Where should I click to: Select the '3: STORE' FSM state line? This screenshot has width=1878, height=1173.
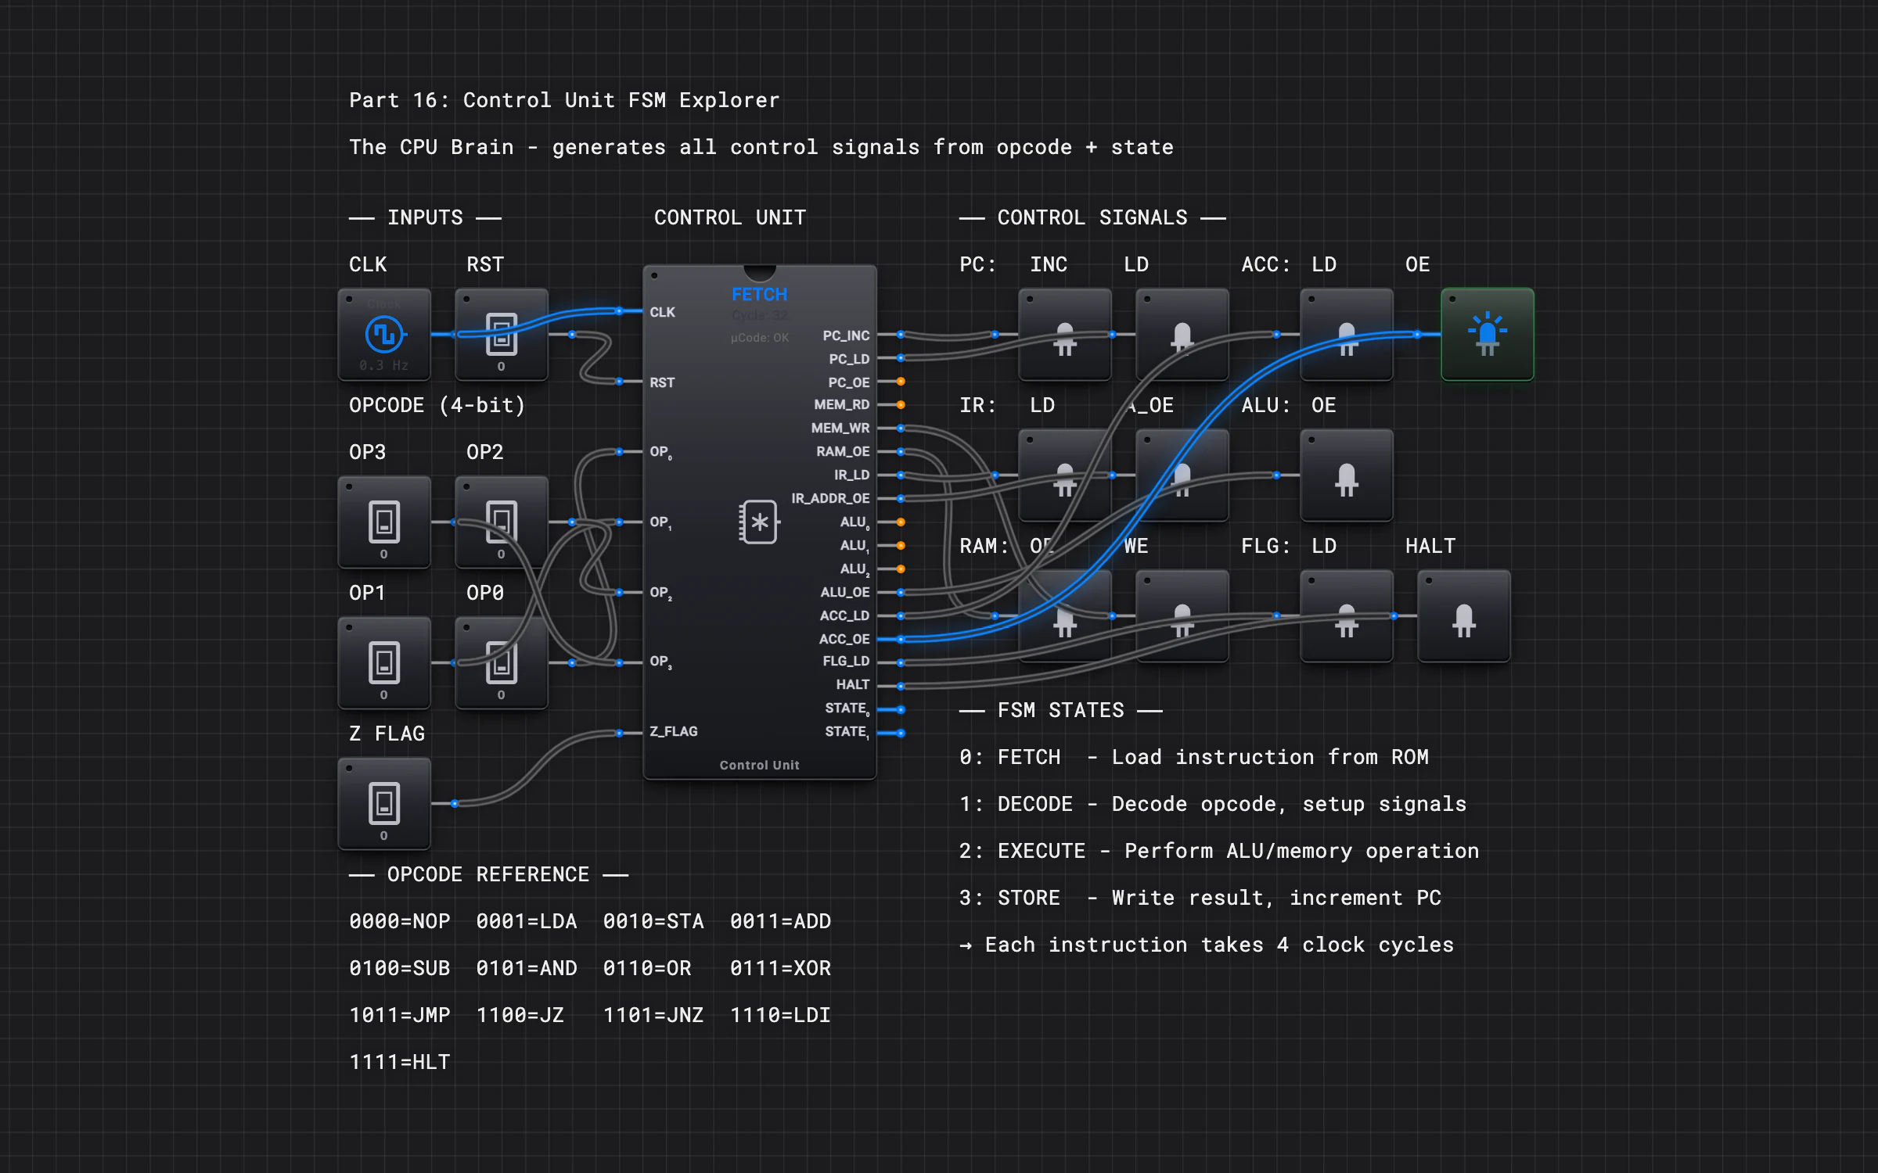pyautogui.click(x=1200, y=898)
